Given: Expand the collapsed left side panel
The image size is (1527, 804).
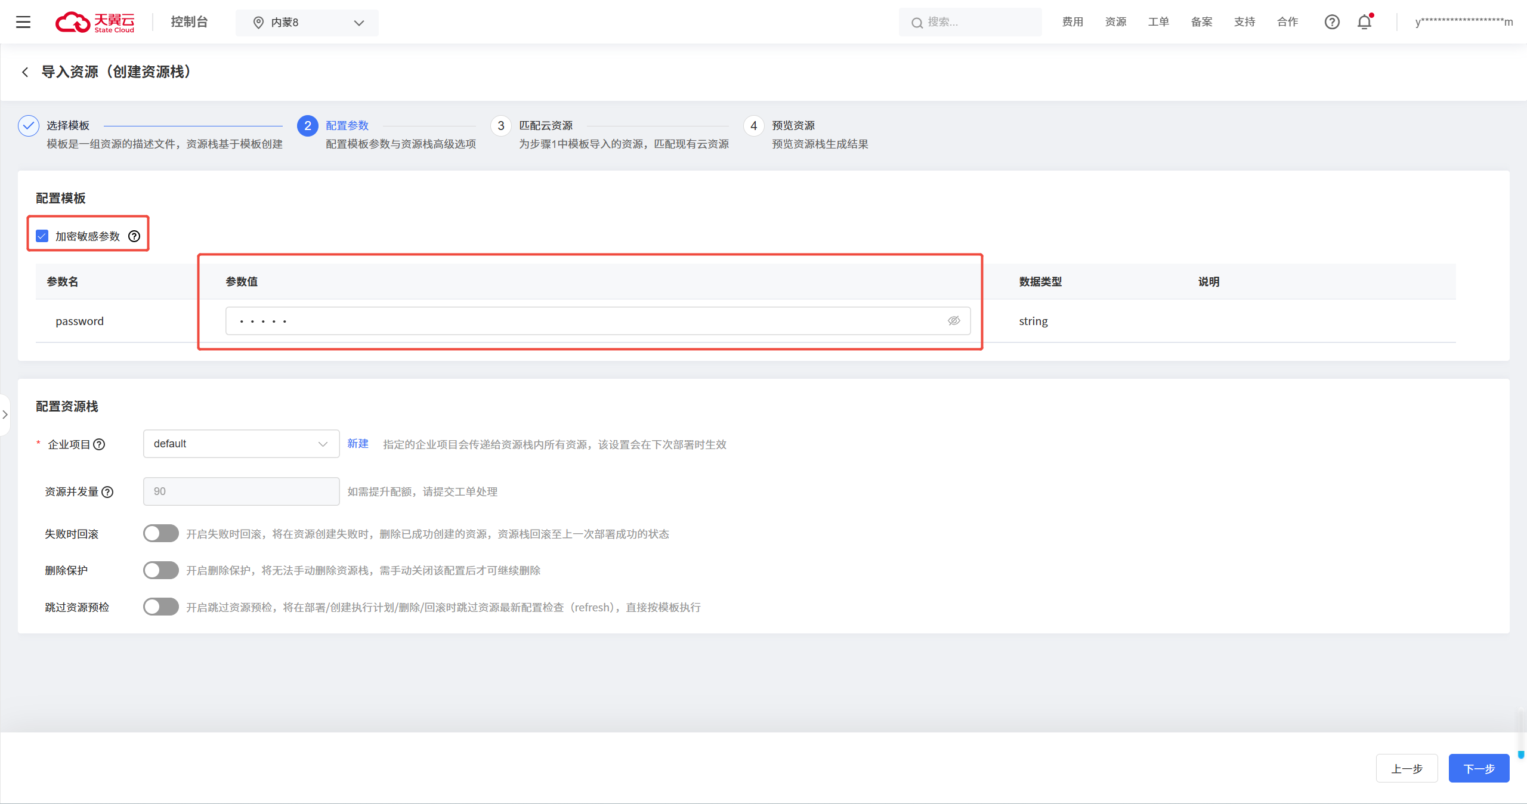Looking at the screenshot, I should tap(5, 415).
